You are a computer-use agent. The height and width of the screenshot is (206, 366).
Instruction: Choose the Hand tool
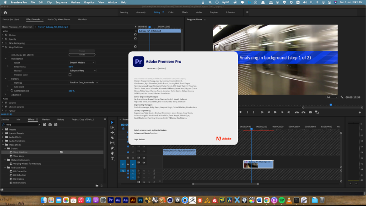(x=113, y=153)
